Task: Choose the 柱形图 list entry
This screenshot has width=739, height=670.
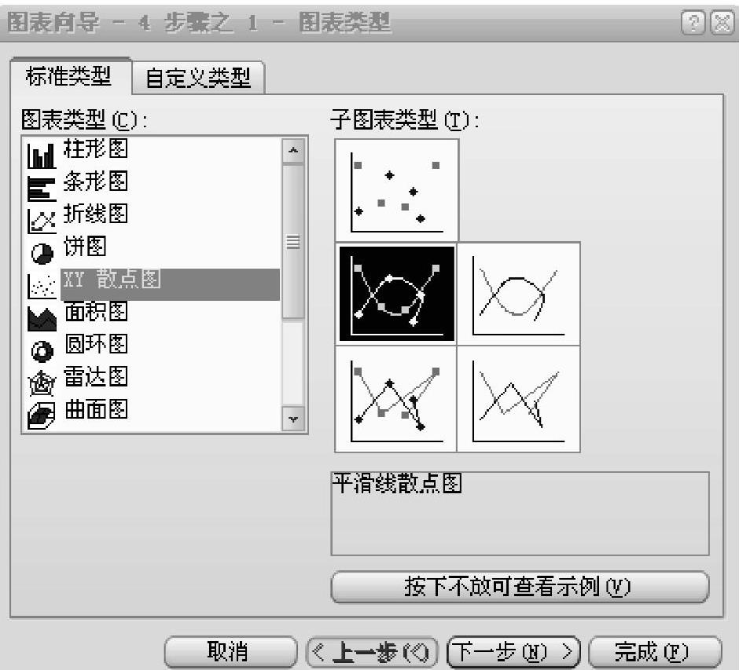Action: 96,148
